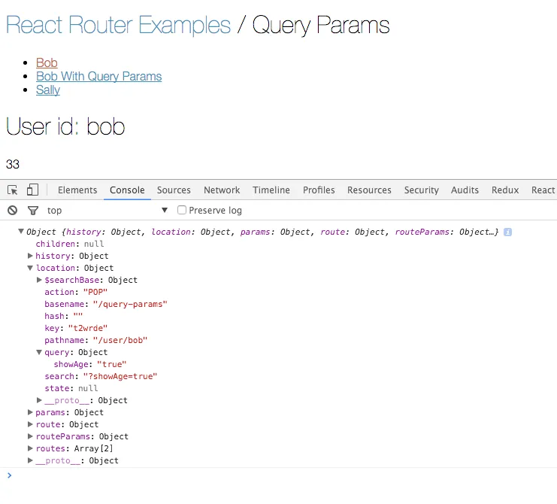557x504 pixels.
Task: Collapse the location Object property
Action: tap(30, 269)
